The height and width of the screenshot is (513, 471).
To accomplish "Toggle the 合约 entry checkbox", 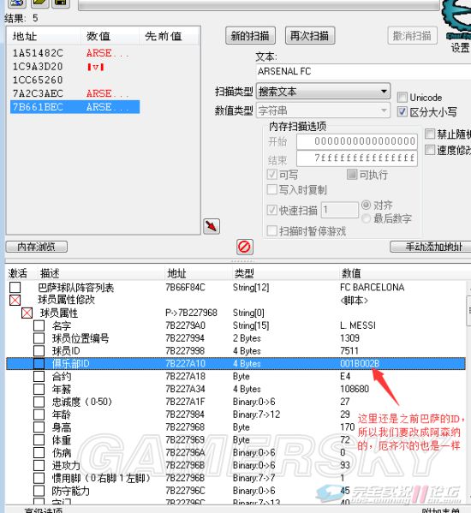I will pyautogui.click(x=39, y=376).
